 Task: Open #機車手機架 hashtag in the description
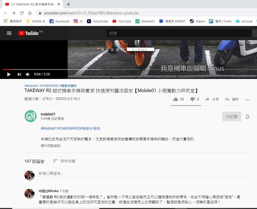coord(90,128)
